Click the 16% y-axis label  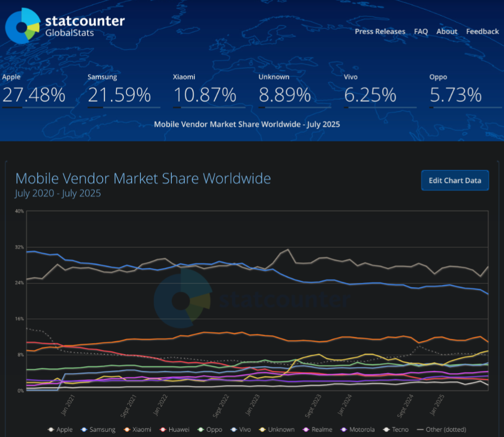tap(19, 319)
